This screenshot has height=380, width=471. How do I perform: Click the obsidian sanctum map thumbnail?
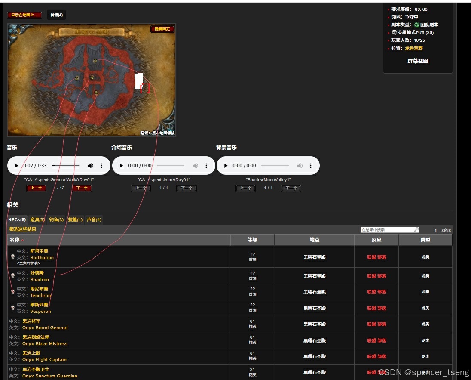(92, 80)
